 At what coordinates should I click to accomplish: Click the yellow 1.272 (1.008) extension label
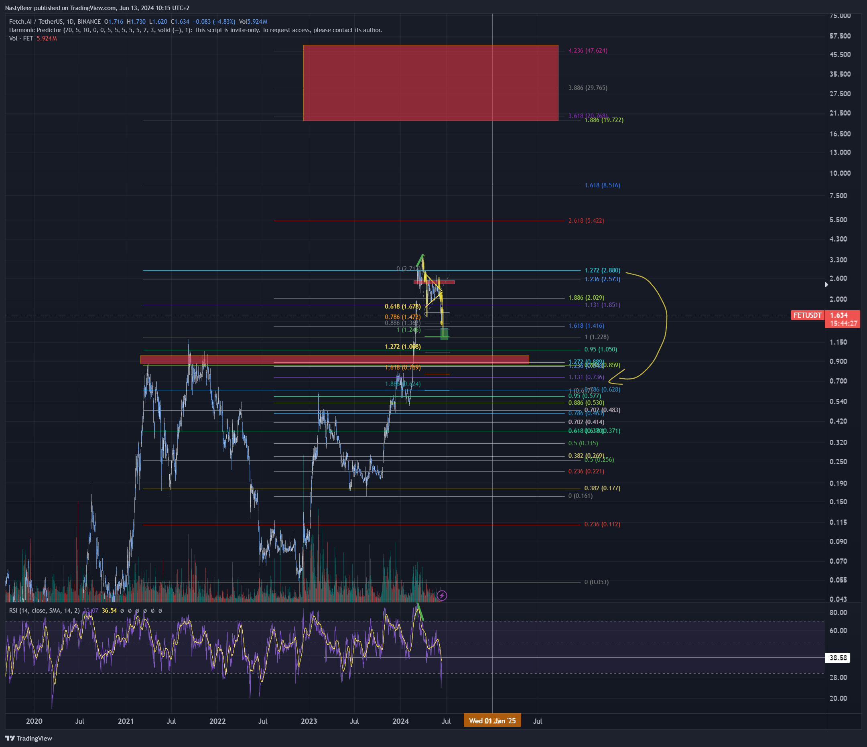[x=402, y=347]
